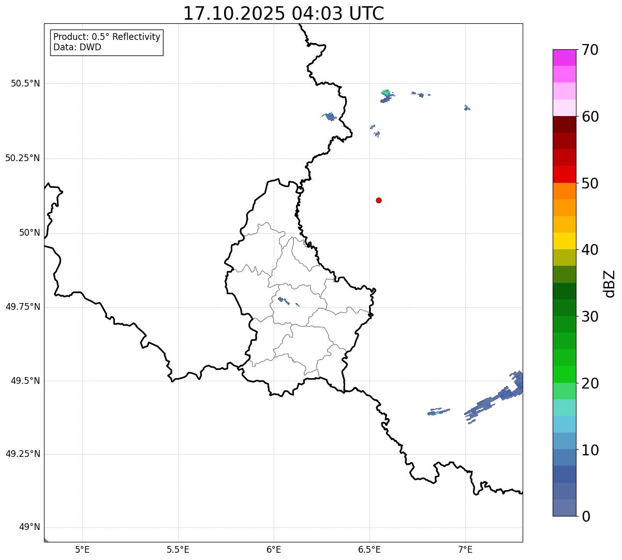
Task: Click longitude label 7°E
Action: [x=465, y=549]
